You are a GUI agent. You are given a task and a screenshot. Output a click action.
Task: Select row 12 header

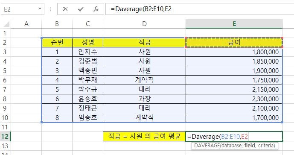[x=5, y=136]
